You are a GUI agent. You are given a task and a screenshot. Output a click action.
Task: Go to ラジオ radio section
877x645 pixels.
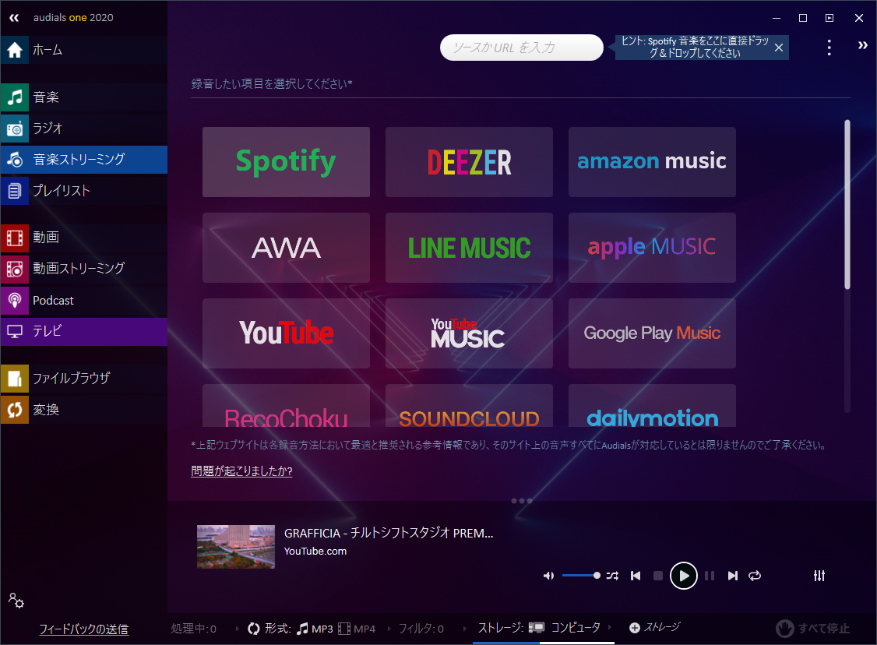(84, 128)
